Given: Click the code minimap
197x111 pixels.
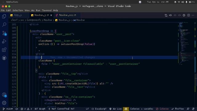Looking at the screenshot, I should pyautogui.click(x=186, y=43).
